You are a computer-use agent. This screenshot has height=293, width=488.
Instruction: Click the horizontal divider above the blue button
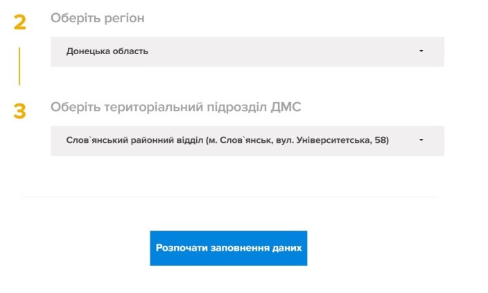click(229, 197)
